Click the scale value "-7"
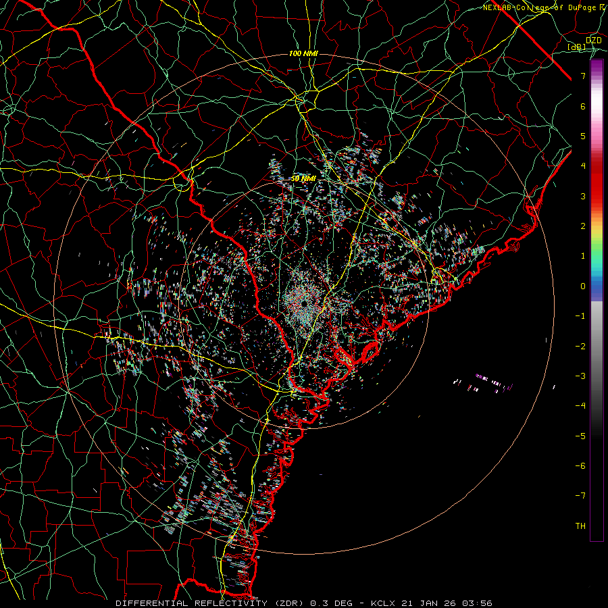This screenshot has height=608, width=608. tap(580, 496)
